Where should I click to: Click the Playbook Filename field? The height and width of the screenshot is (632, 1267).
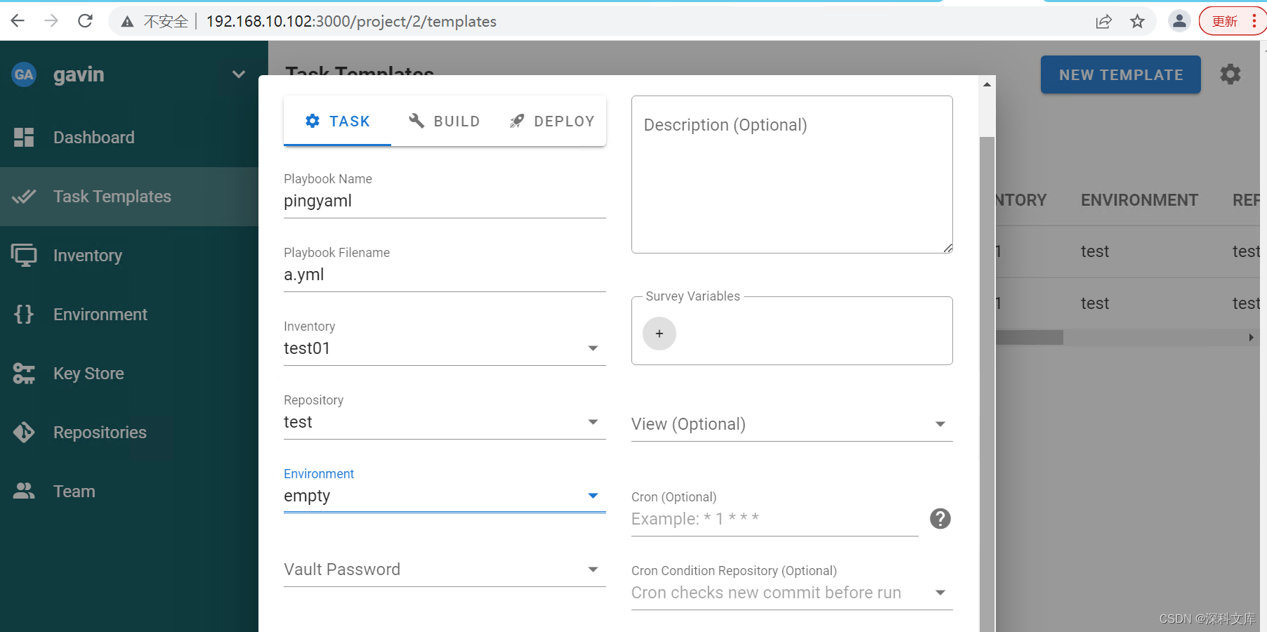pyautogui.click(x=445, y=275)
